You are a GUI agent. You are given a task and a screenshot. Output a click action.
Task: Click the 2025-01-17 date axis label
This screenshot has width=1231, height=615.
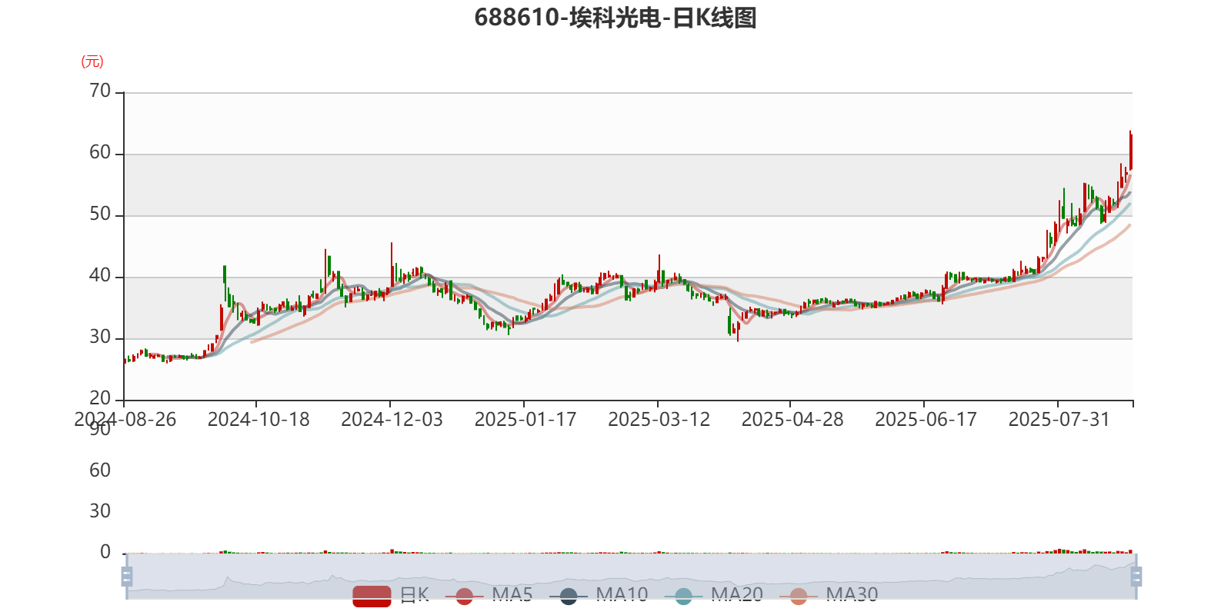(525, 420)
